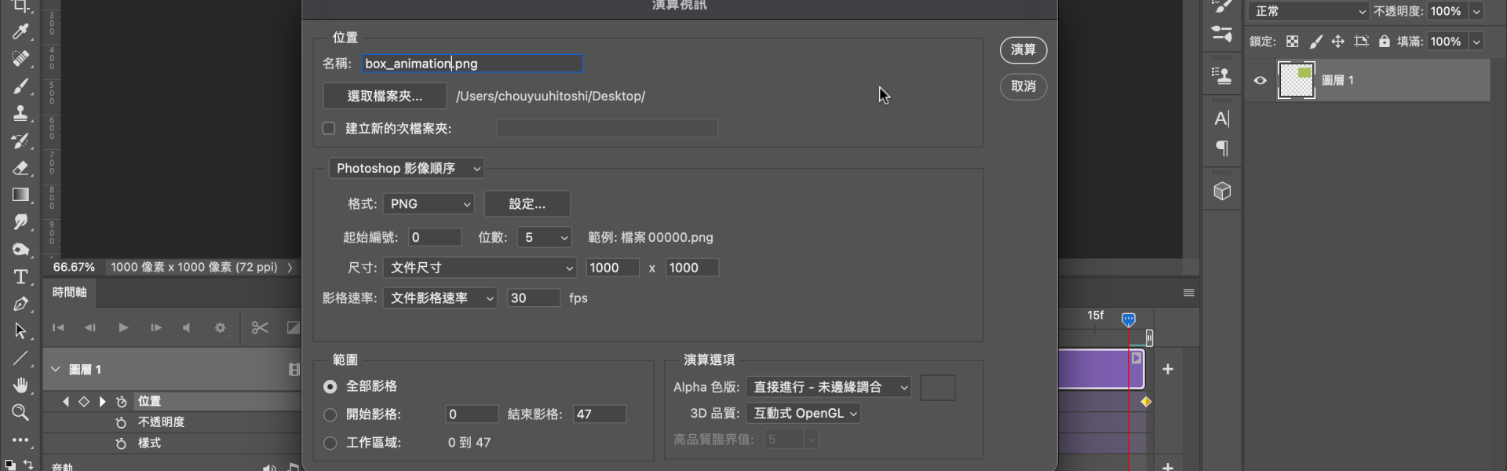Click the Select Folder button
This screenshot has width=1507, height=471.
point(385,97)
